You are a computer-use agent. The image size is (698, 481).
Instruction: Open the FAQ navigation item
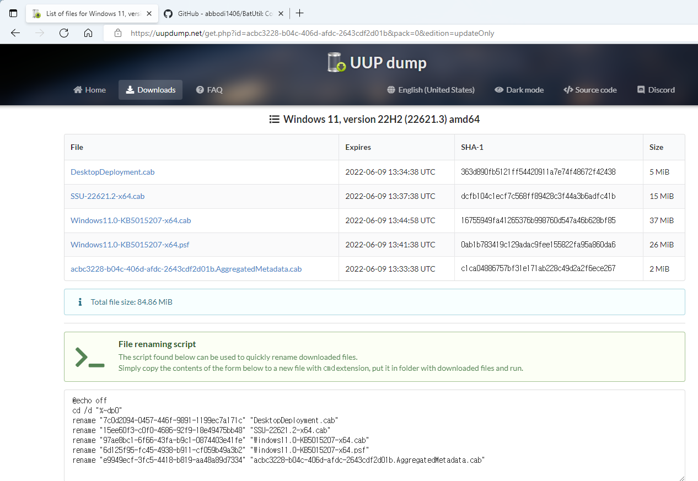pos(210,90)
